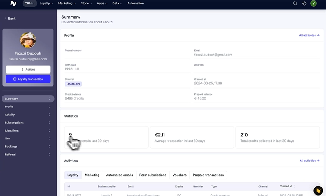The image size is (326, 196).
Task: View All activities link
Action: (310, 160)
